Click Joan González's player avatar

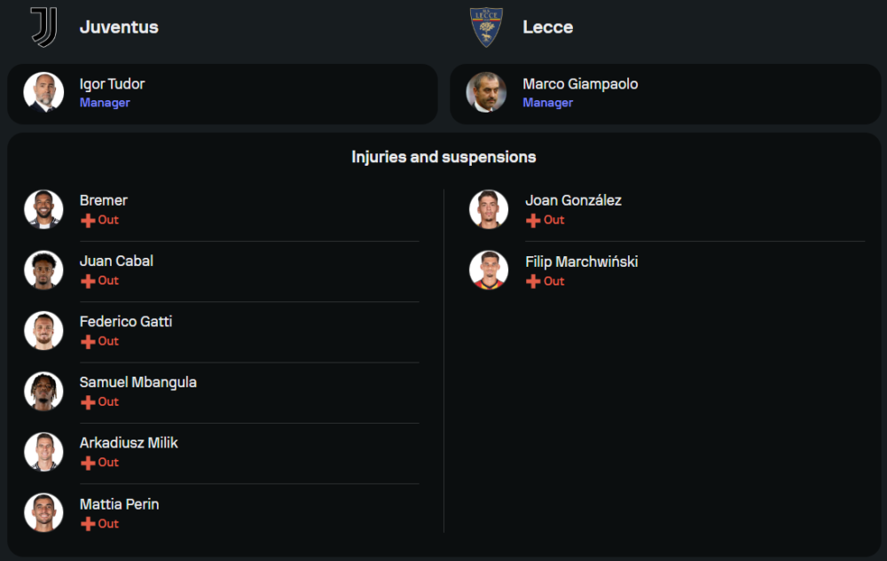click(x=489, y=209)
